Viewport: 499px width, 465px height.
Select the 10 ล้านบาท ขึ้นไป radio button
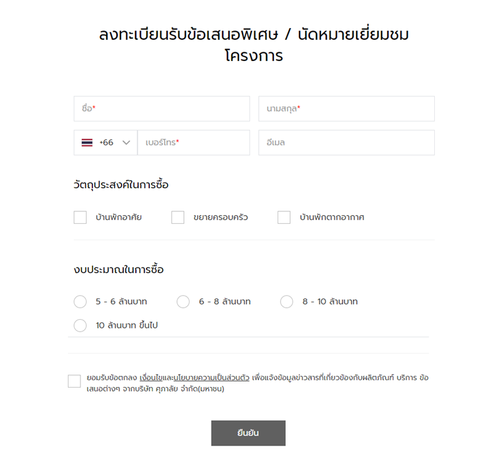point(80,325)
